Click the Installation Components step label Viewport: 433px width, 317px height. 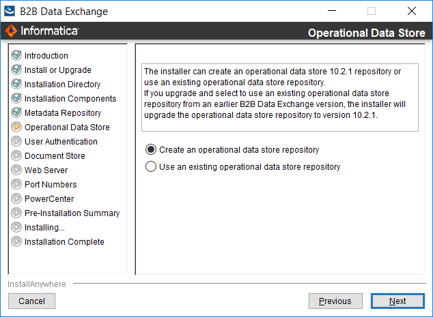point(70,98)
